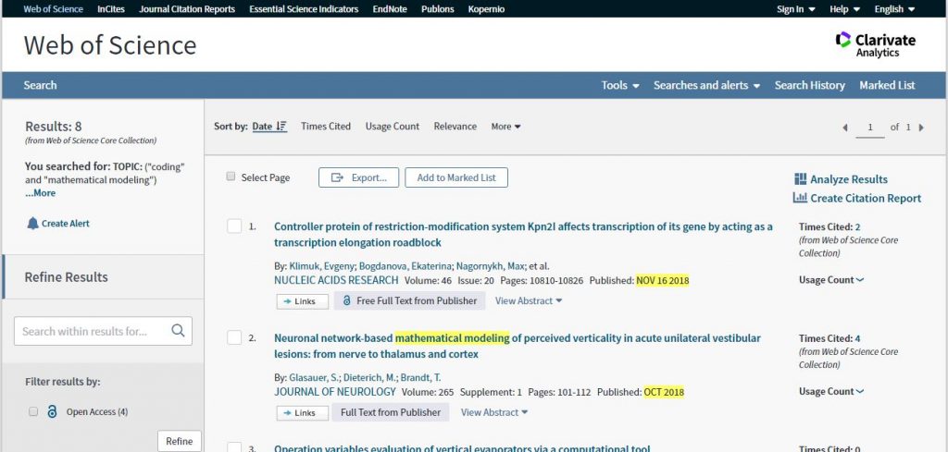This screenshot has height=452, width=948.
Task: Enable the Open Access filter checkbox
Action: [x=33, y=411]
